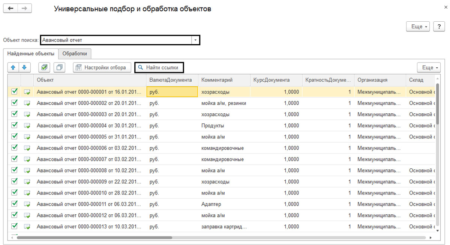The image size is (450, 245).
Task: Select the up arrow to move row higher
Action: coord(13,67)
